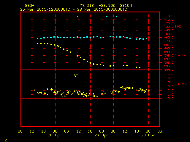Image resolution: width=190 pixels, height=142 pixels.
Task: Pick the 2.0 wind speed axis label
Action: (x=170, y=91)
